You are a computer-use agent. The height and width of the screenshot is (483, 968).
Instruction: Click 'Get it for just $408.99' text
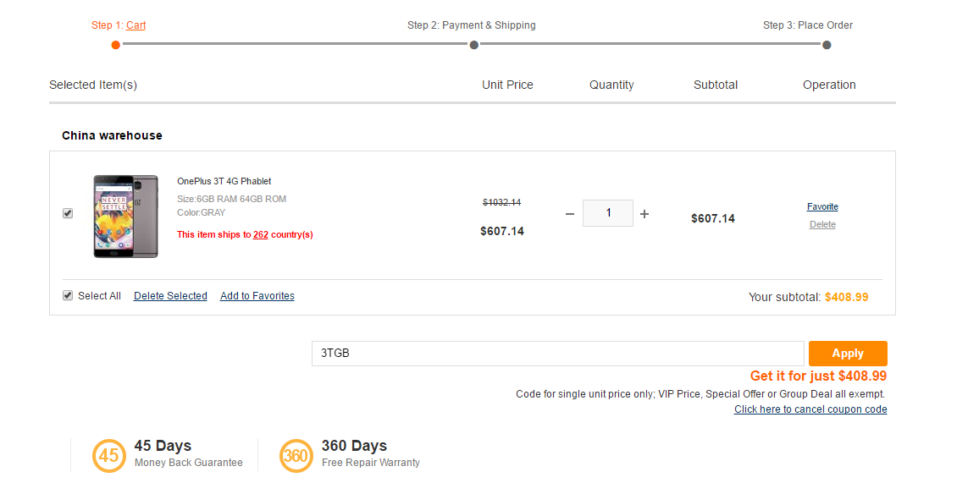point(819,376)
